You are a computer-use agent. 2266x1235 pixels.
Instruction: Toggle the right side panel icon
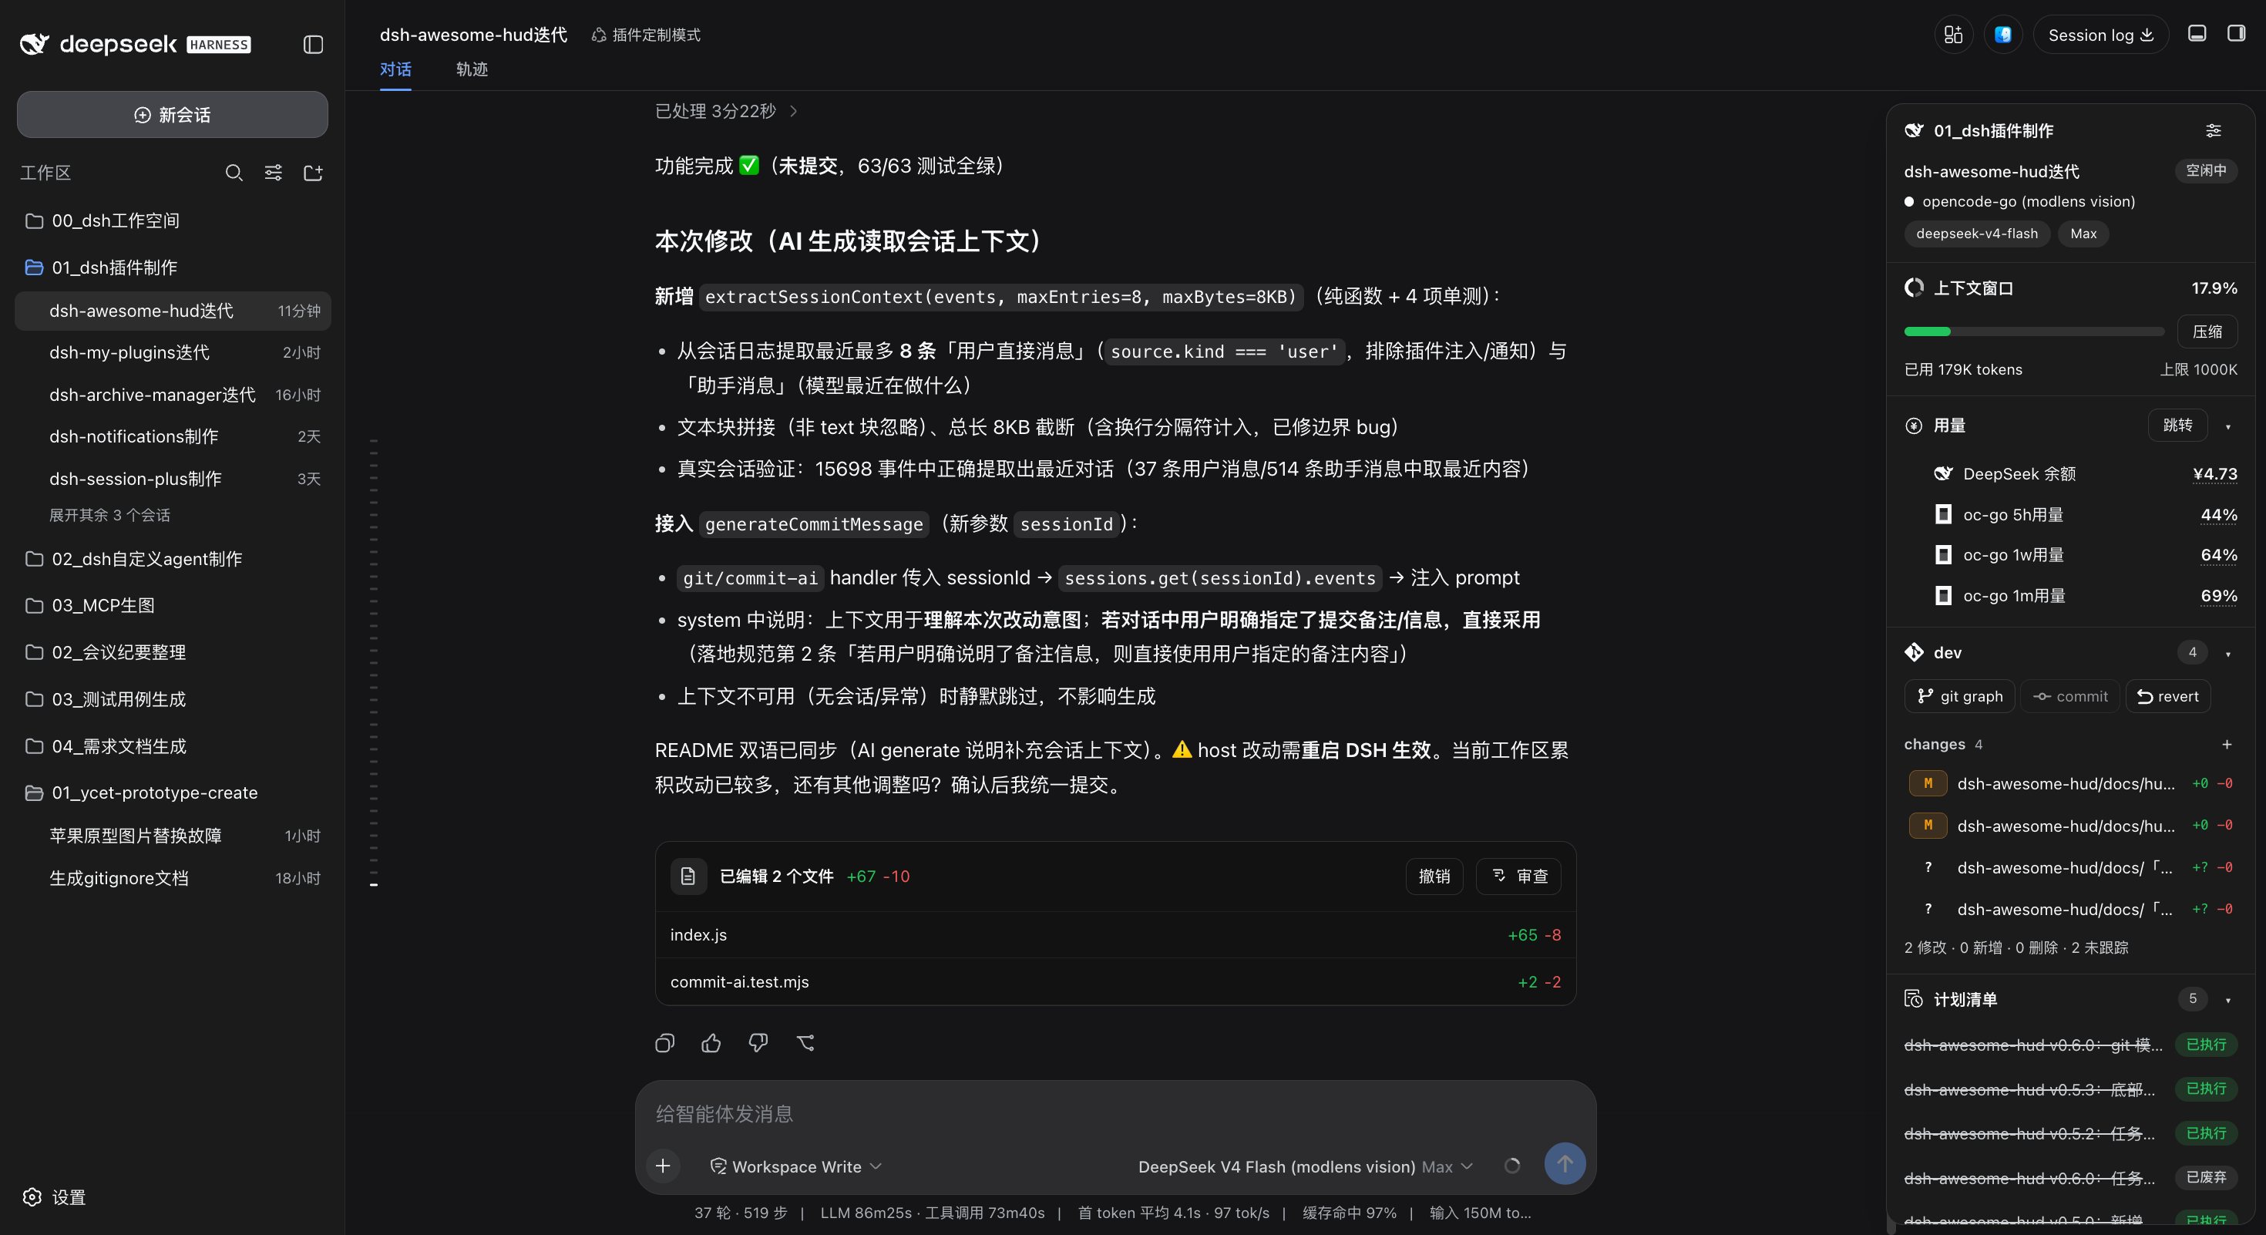2236,33
